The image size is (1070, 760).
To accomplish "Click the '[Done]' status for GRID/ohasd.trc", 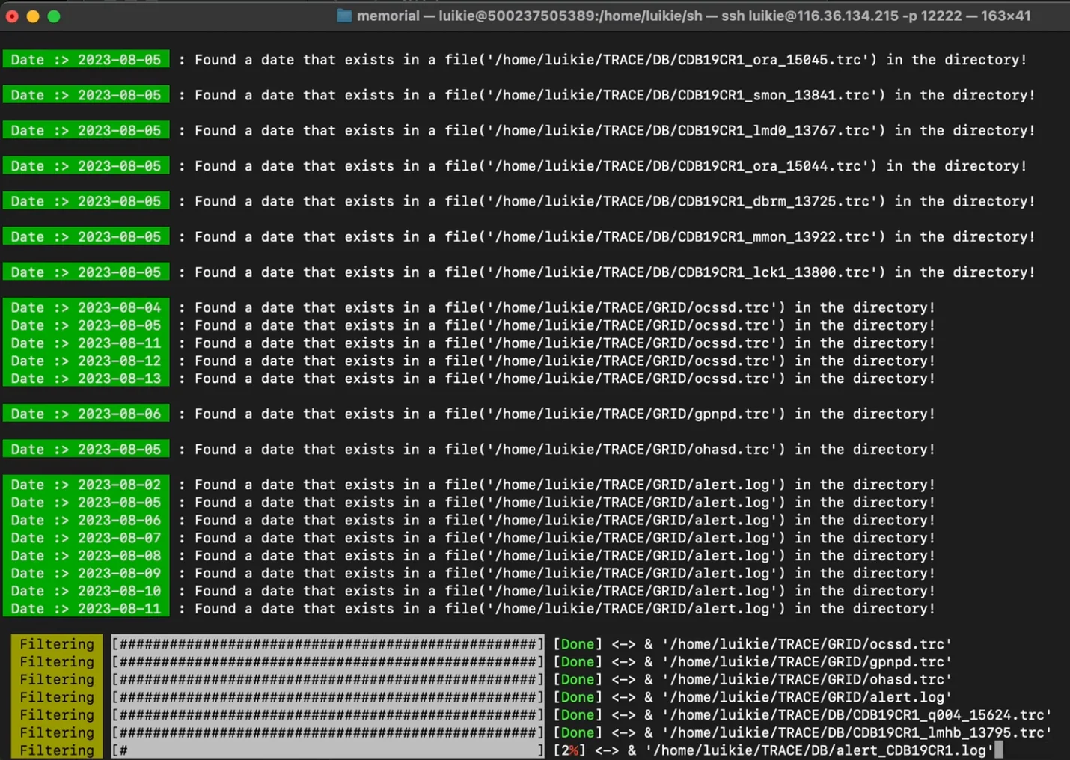I will tap(578, 679).
